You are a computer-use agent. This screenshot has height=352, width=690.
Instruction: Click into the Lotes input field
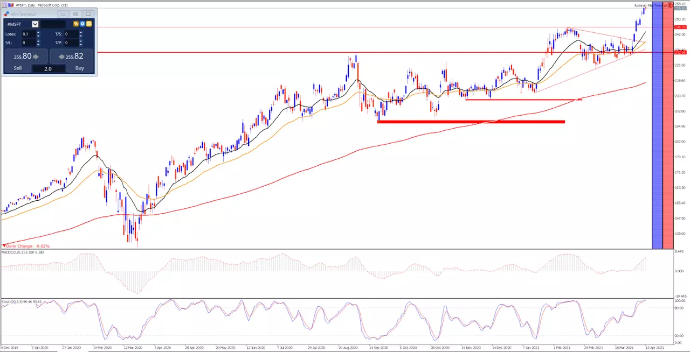[x=29, y=34]
